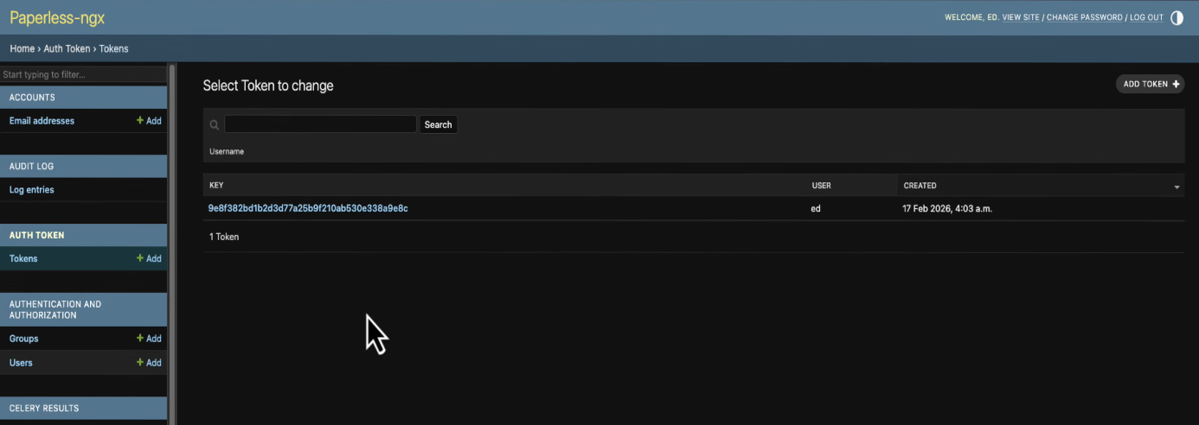Sort by Created column arrow
The width and height of the screenshot is (1199, 425).
tap(1177, 187)
